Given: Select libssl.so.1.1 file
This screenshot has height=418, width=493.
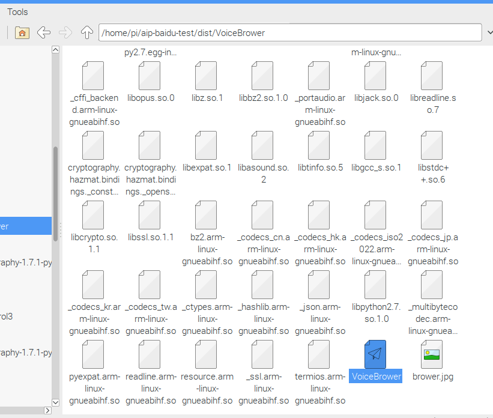Looking at the screenshot, I should [x=150, y=222].
